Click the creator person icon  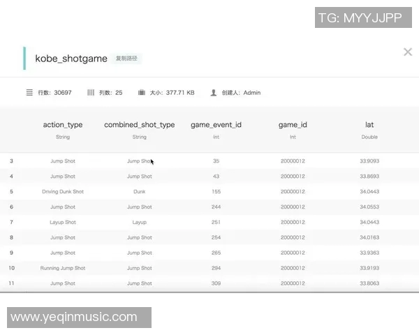tap(214, 92)
